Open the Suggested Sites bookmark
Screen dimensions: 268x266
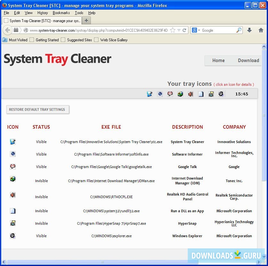(x=76, y=40)
